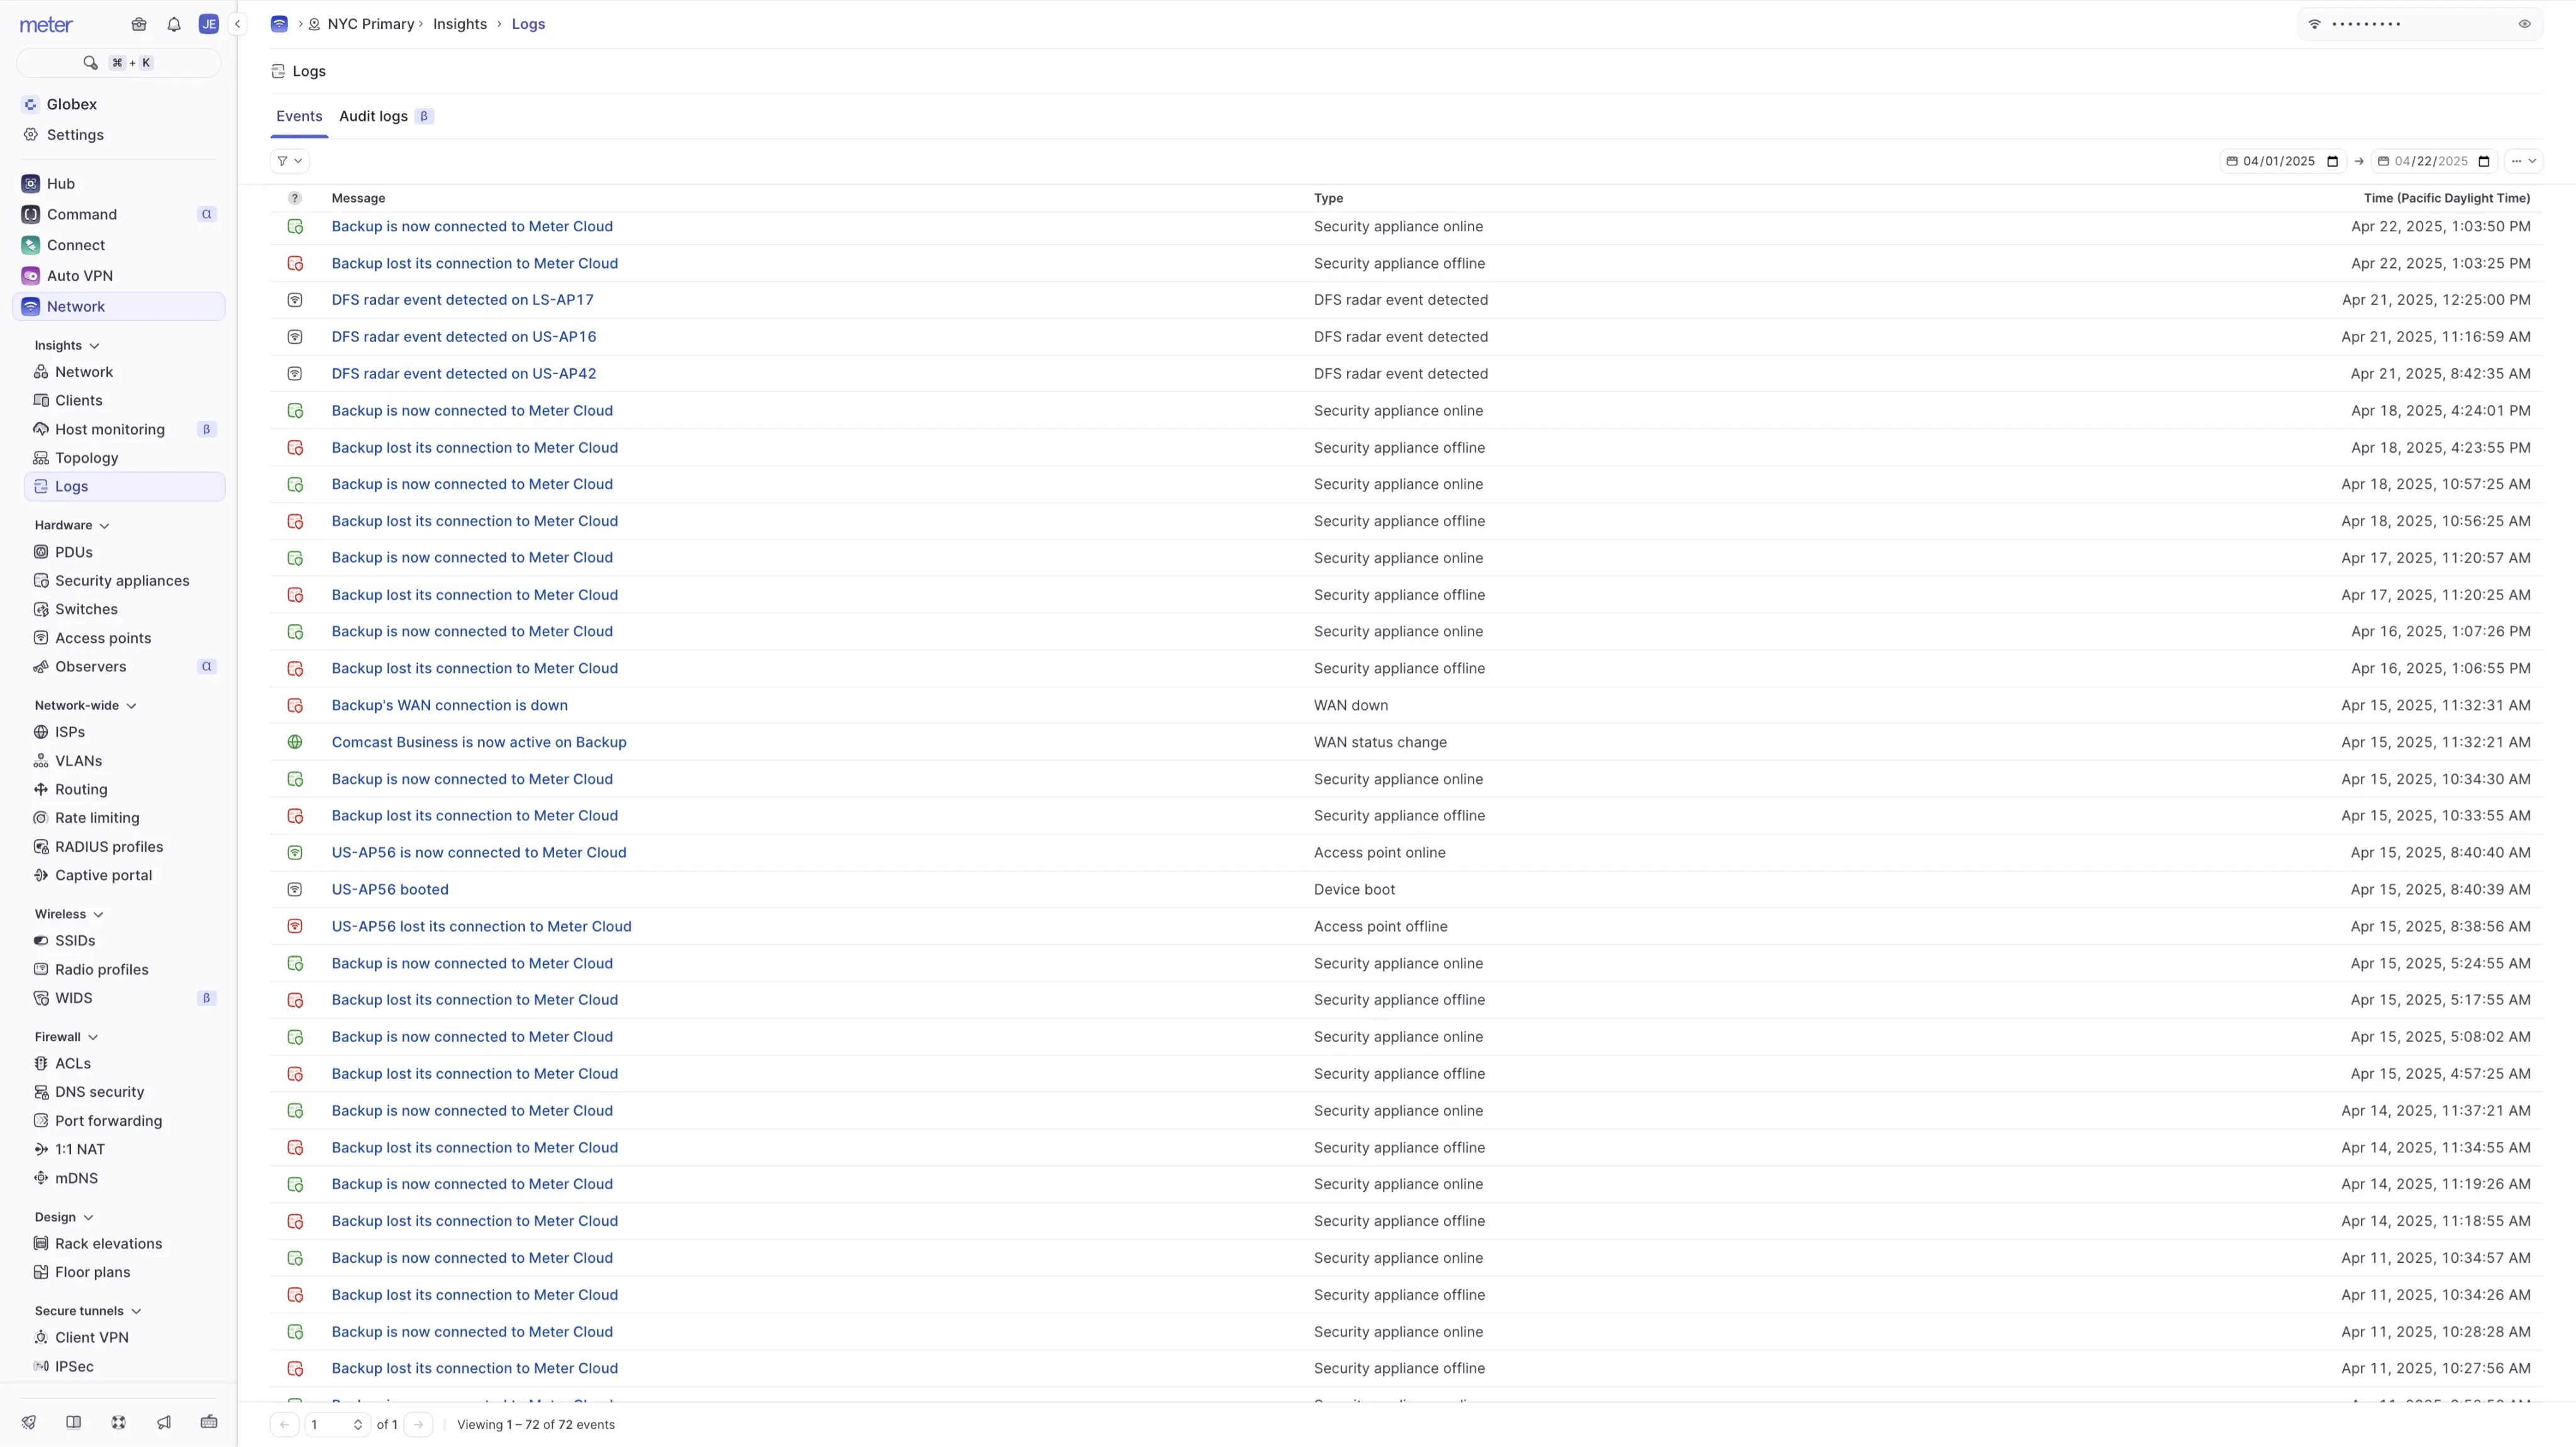Screen dimensions: 2576x1447
Task: Click the page number stepper arrows
Action: pyautogui.click(x=357, y=1425)
